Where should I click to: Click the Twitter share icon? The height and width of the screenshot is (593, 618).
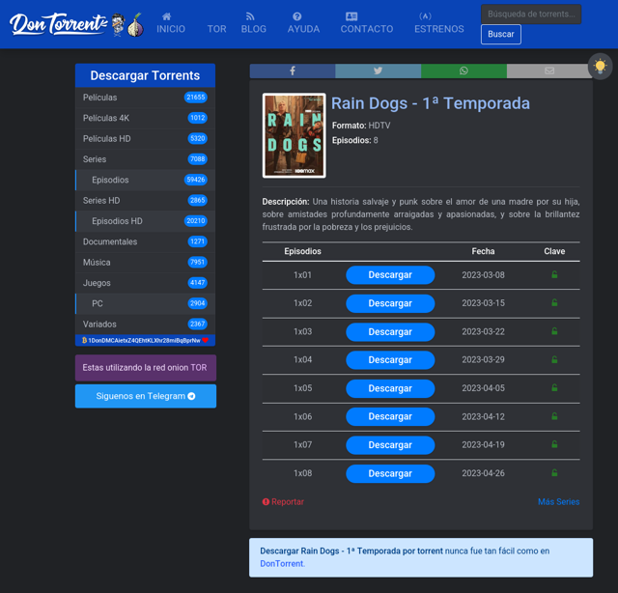click(x=378, y=71)
